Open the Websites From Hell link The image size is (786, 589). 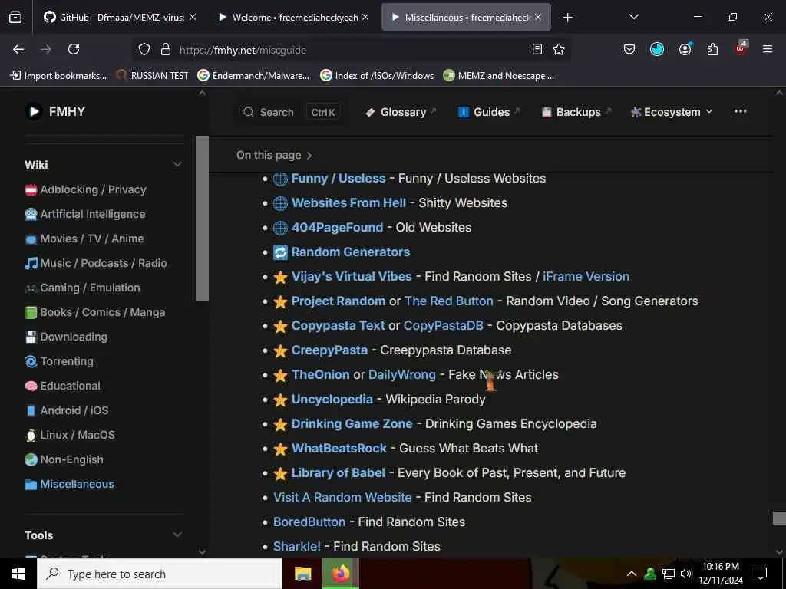coord(349,202)
